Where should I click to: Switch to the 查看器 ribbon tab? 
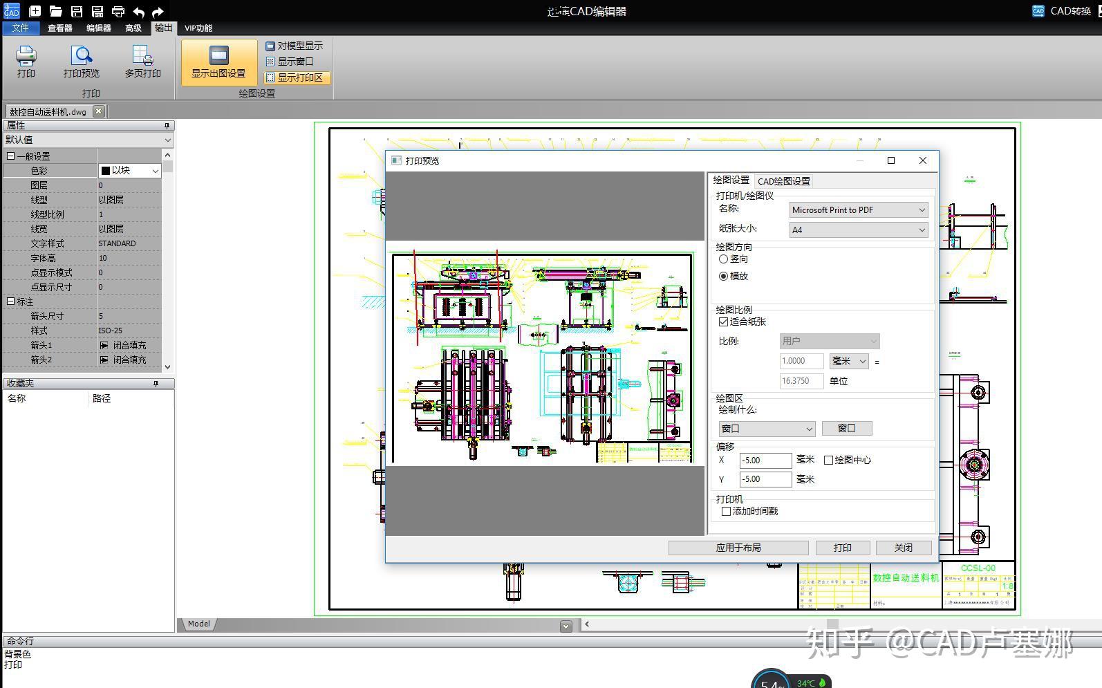[x=60, y=28]
